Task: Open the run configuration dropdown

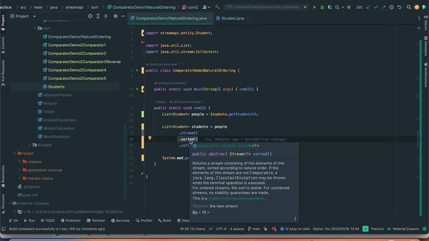Action: (305, 7)
